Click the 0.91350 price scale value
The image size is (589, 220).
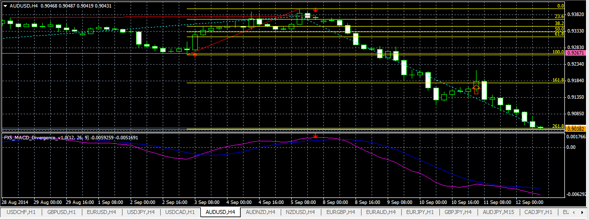tap(575, 97)
